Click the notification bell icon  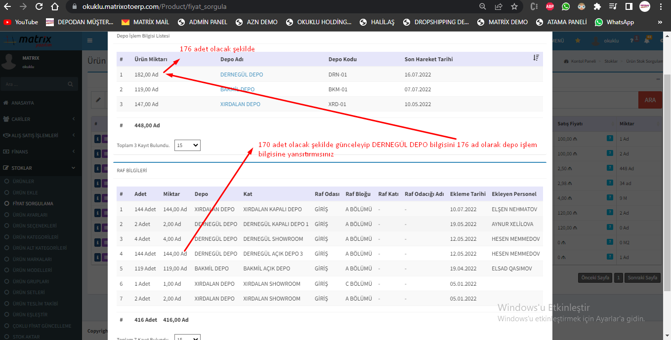pyautogui.click(x=646, y=40)
